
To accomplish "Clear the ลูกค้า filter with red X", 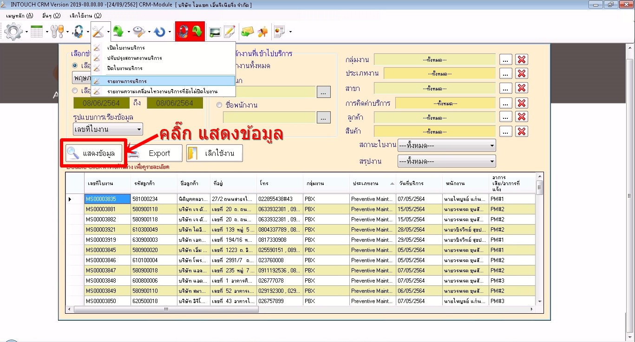I will pos(522,117).
